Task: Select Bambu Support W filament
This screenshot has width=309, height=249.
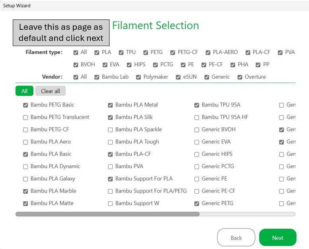Action: [x=110, y=204]
